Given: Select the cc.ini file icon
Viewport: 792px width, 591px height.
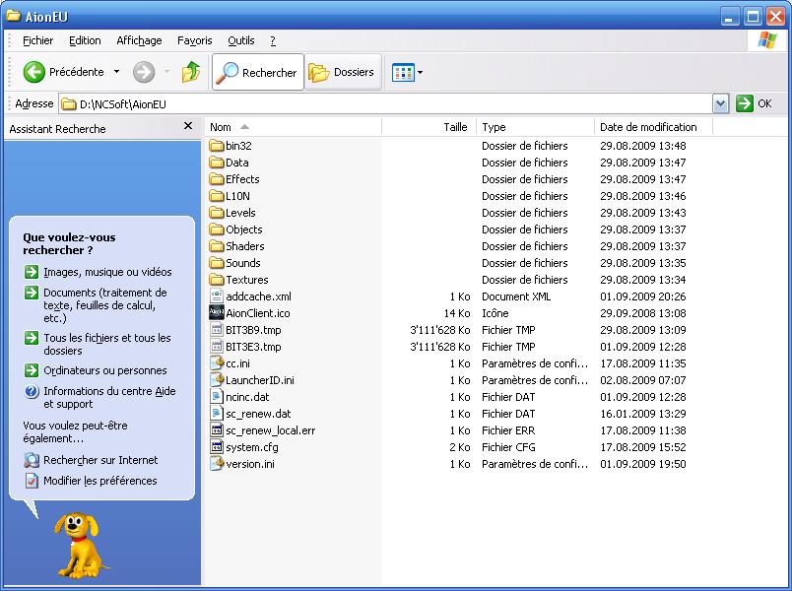Looking at the screenshot, I should 217,363.
